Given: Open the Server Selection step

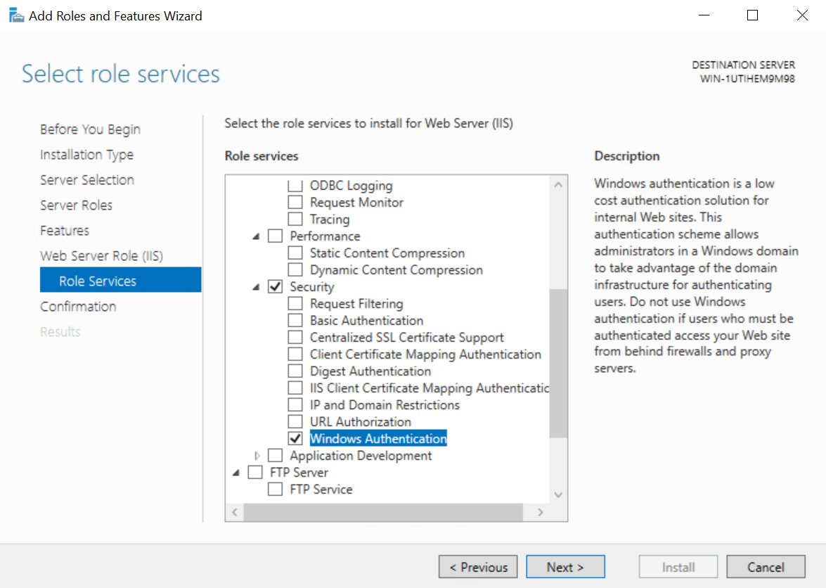Looking at the screenshot, I should click(x=87, y=180).
